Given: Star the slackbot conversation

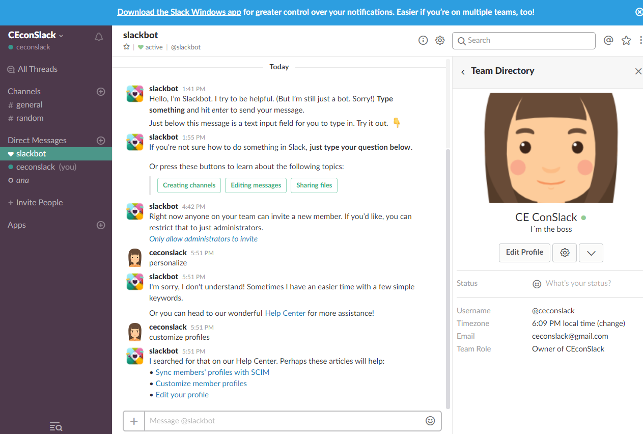Looking at the screenshot, I should click(x=127, y=47).
